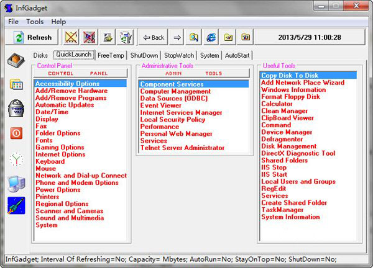Open the Tools menu

click(35, 22)
